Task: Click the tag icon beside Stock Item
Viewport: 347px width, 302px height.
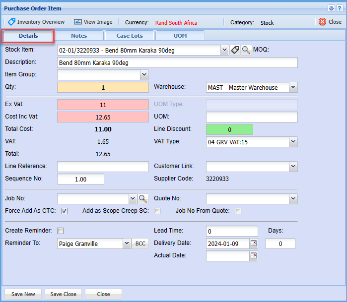Action: point(235,50)
